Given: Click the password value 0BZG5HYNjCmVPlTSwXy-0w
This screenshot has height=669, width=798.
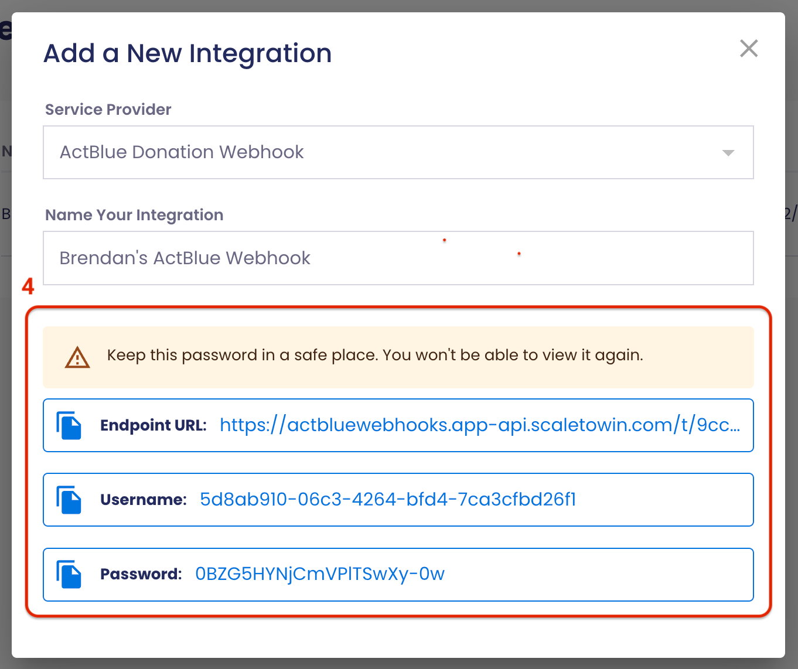Looking at the screenshot, I should pos(320,574).
